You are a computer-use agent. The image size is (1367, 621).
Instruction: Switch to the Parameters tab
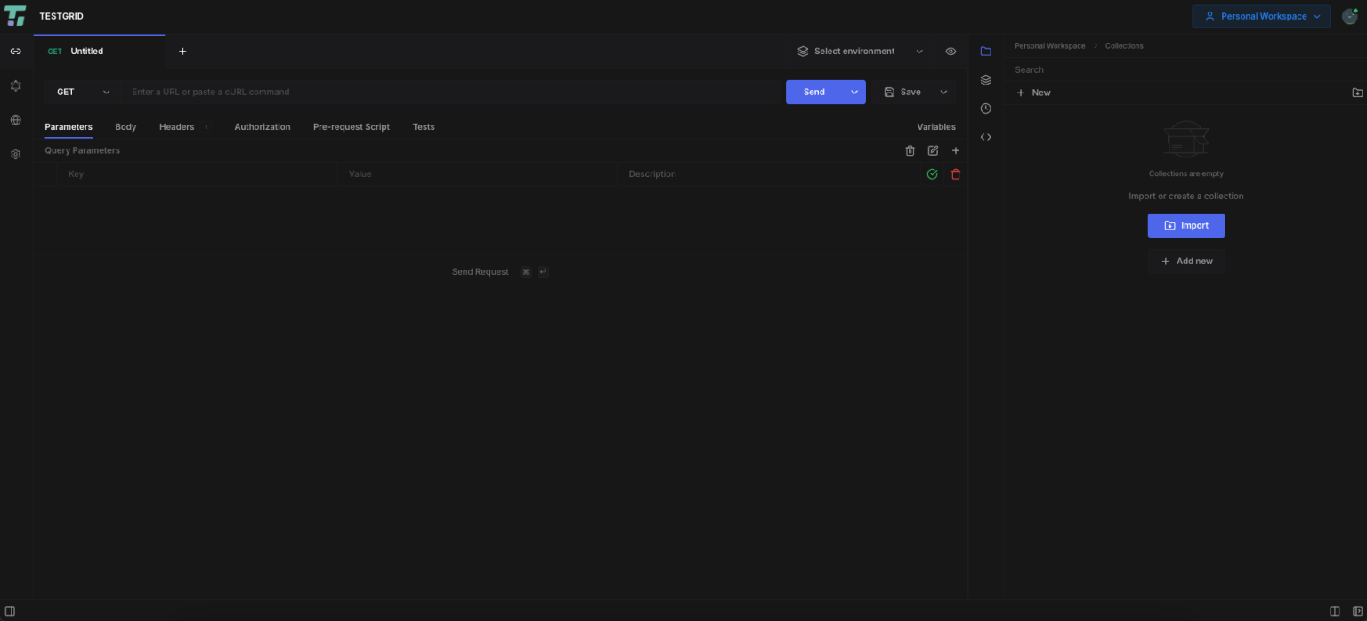pos(69,127)
